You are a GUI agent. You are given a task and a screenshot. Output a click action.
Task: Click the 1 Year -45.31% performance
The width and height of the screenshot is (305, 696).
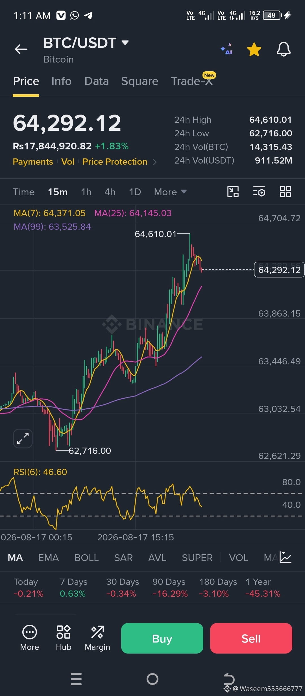263,588
